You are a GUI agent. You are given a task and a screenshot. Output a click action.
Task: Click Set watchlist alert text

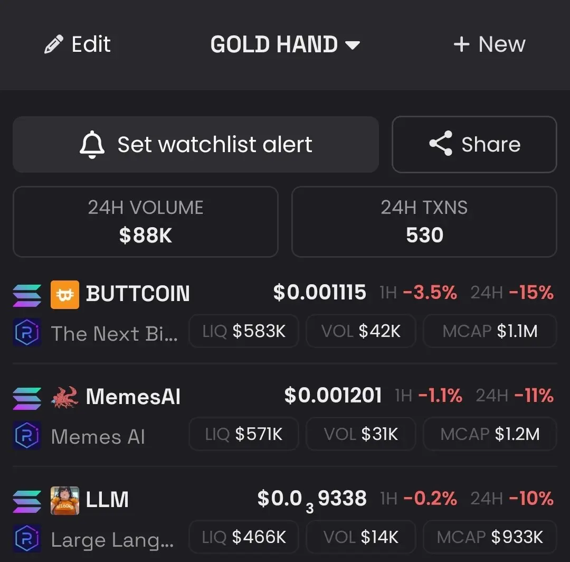tap(215, 144)
